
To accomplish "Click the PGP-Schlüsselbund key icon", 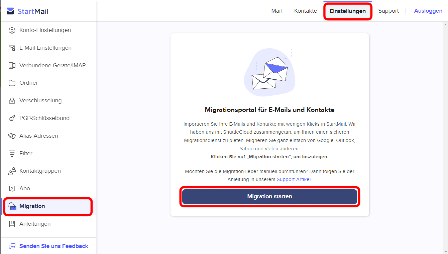I will pos(12,118).
